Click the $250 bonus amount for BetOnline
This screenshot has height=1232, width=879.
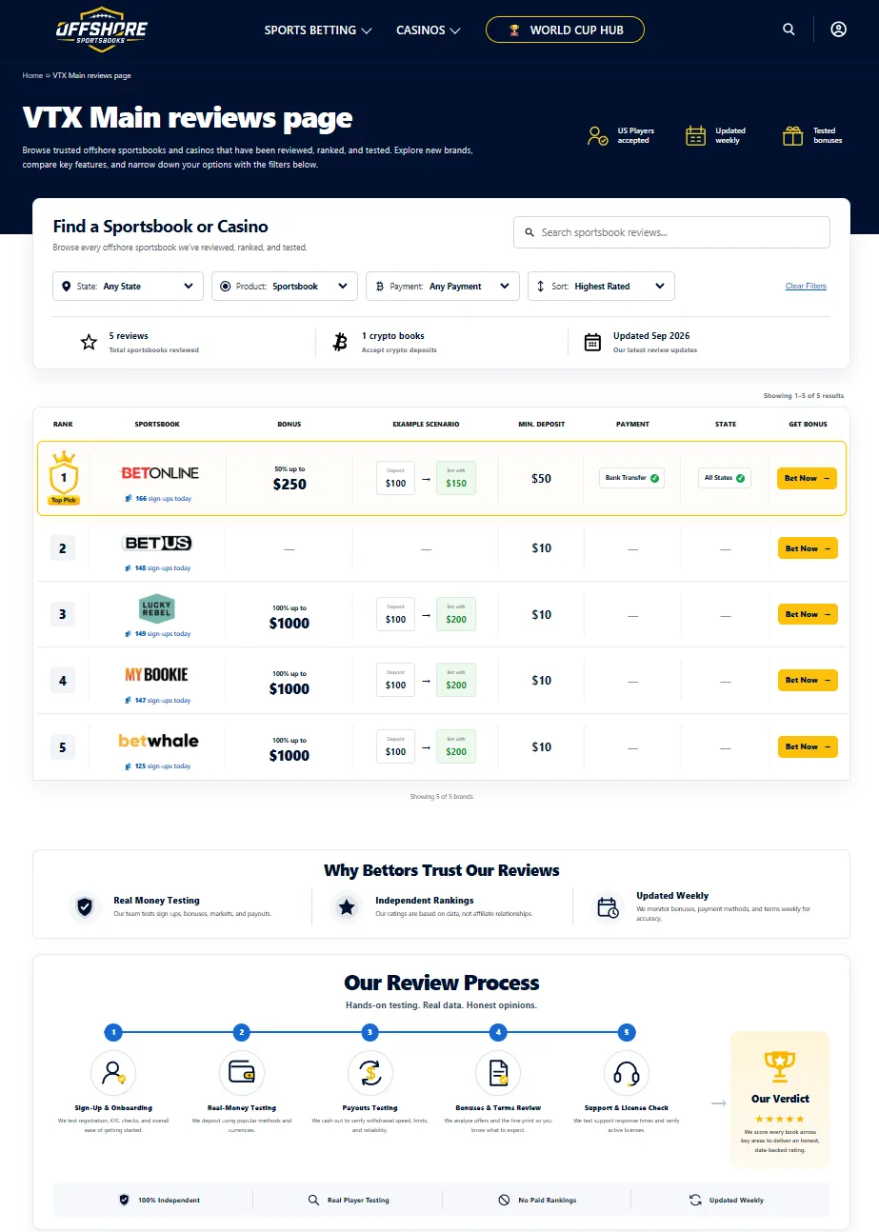(290, 485)
